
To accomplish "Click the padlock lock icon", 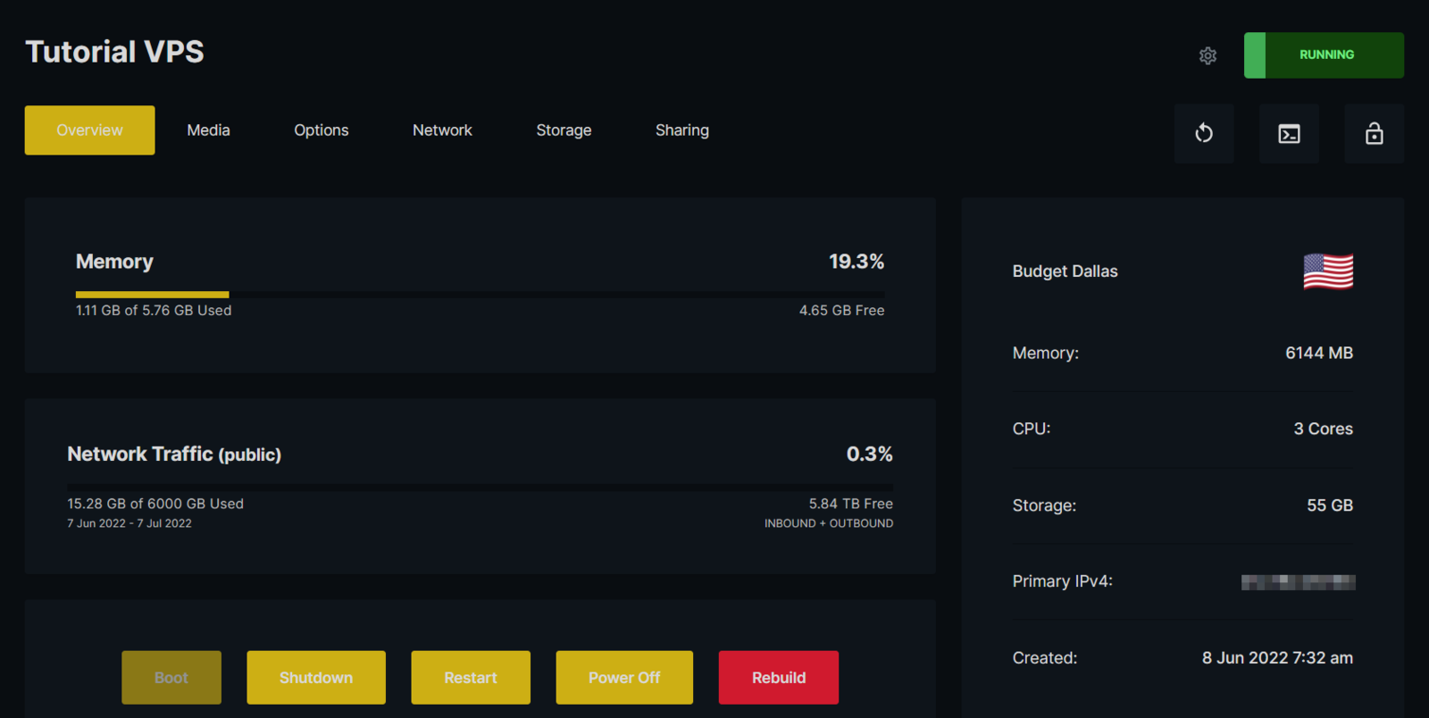I will coord(1374,134).
